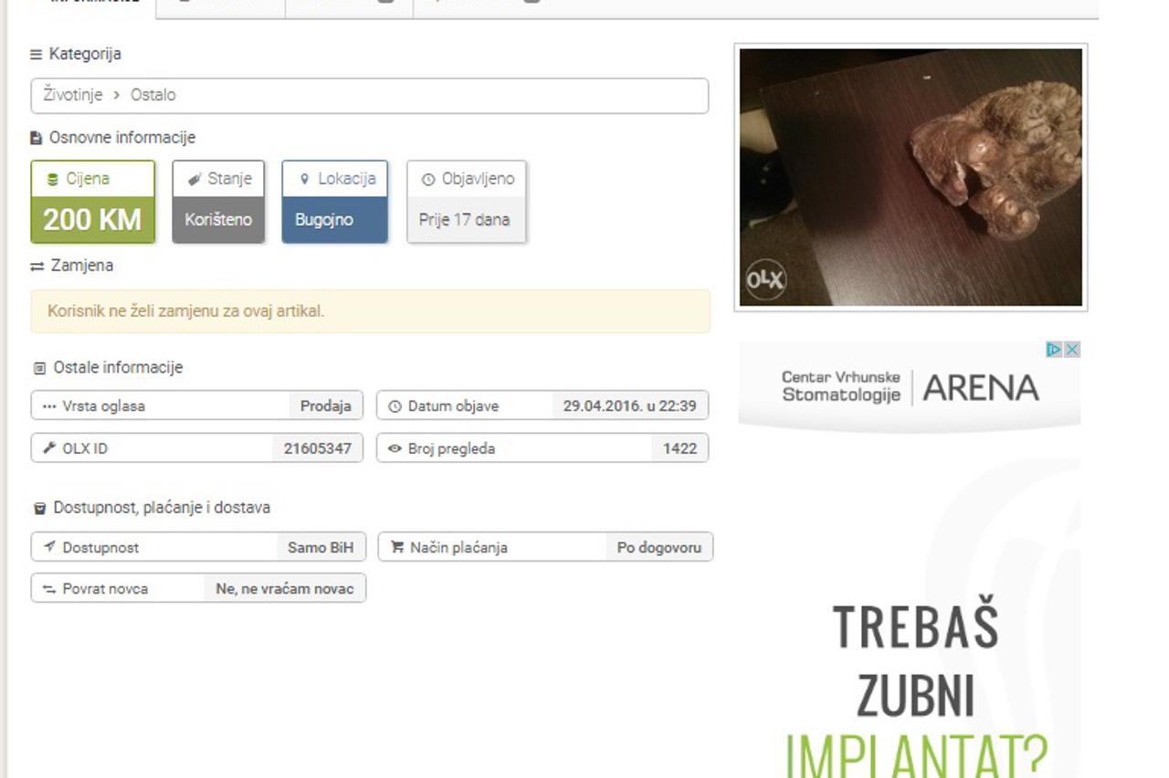Click the Kategorija breadcrumb field
This screenshot has width=1169, height=778.
click(x=370, y=96)
